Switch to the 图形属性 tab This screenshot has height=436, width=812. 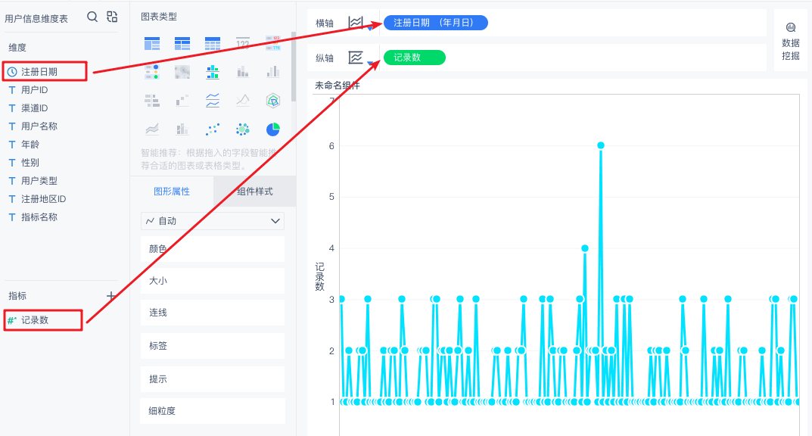coord(172,191)
